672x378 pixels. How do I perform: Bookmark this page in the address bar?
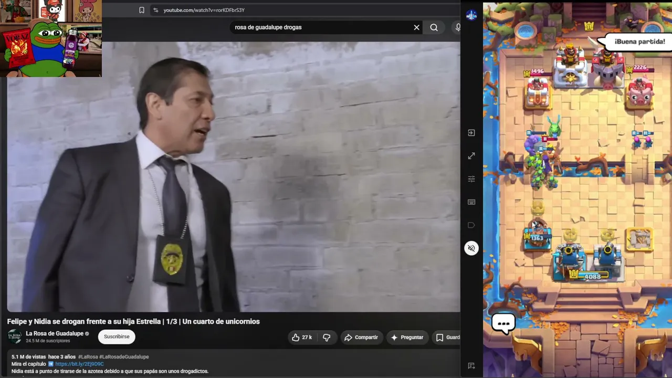[x=142, y=10]
